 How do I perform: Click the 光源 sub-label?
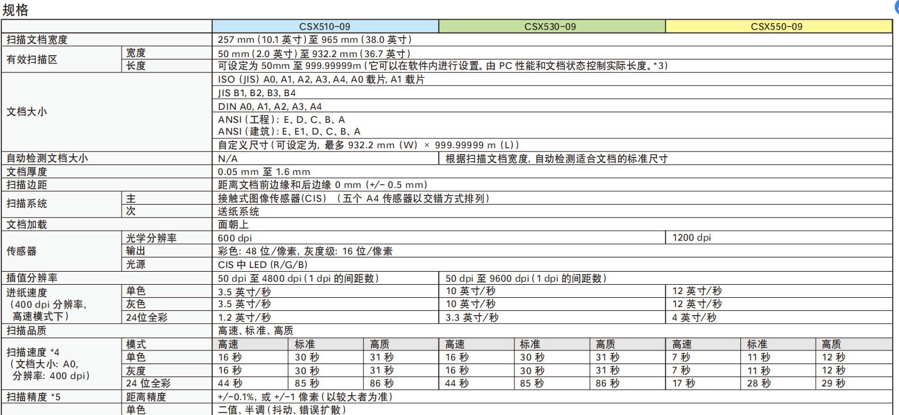136,264
